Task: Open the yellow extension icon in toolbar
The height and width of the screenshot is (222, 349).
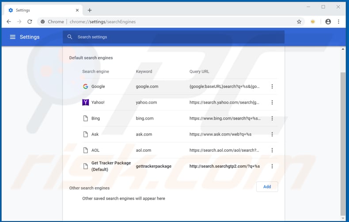Action: coord(313,22)
